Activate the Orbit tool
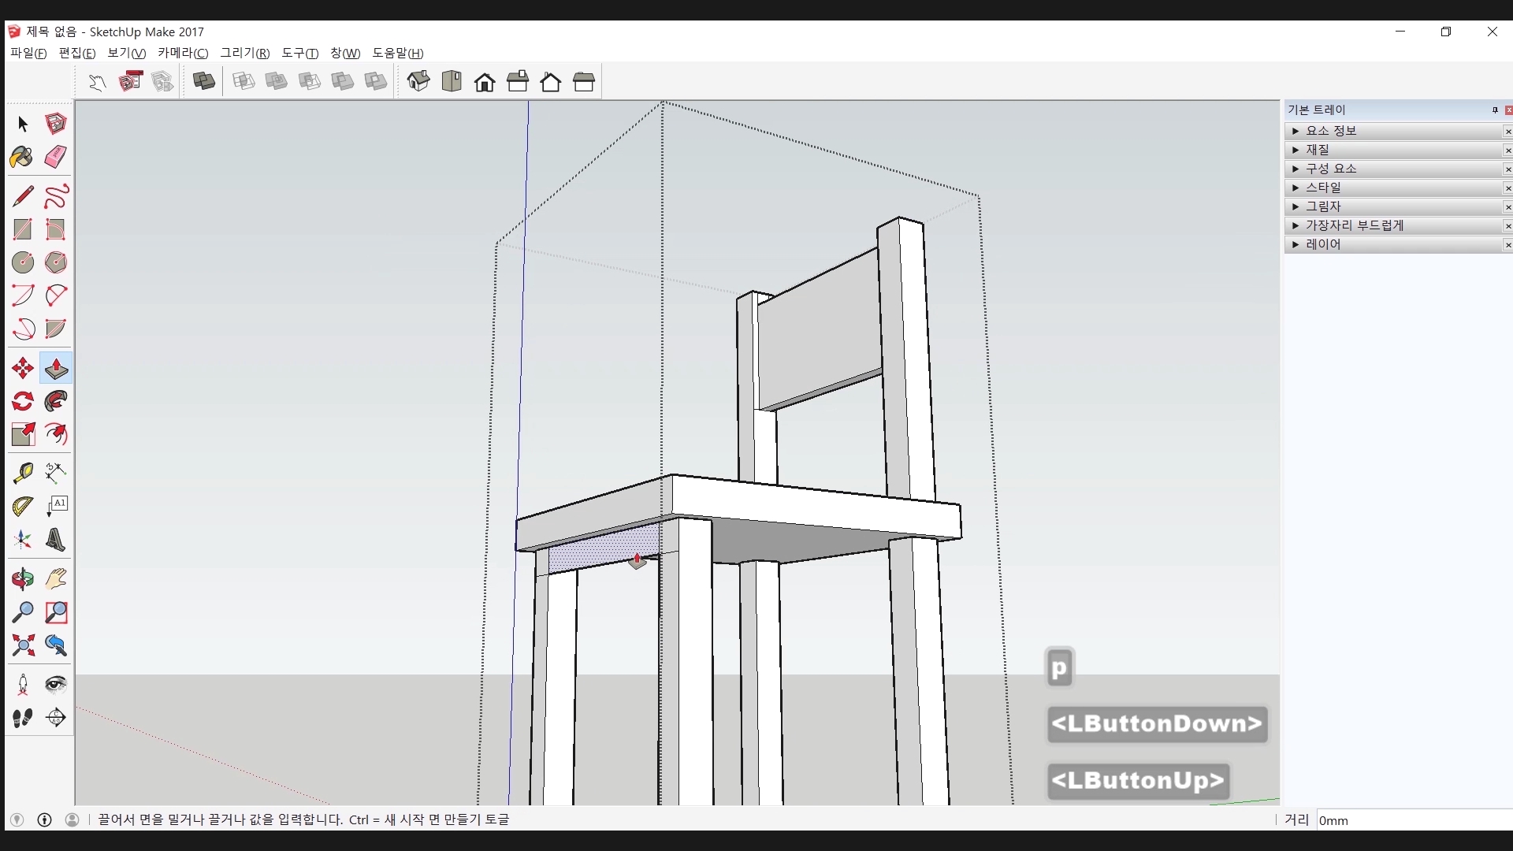This screenshot has width=1513, height=851. (22, 580)
